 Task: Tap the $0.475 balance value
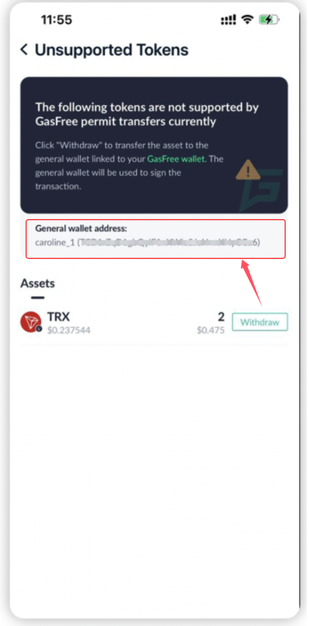(211, 330)
